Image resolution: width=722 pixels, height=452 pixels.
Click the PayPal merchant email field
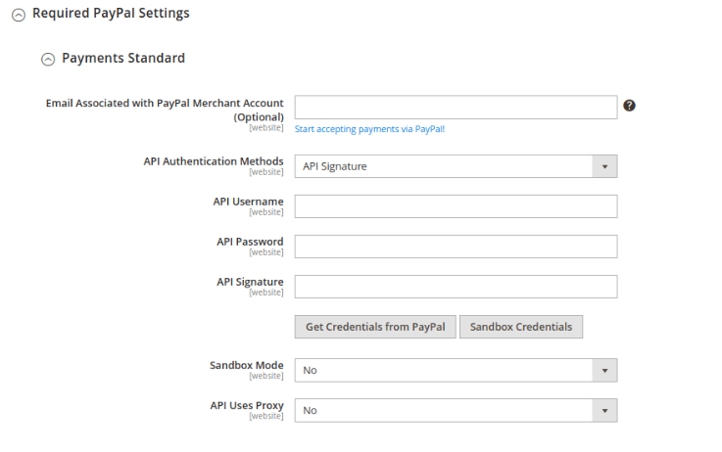(456, 108)
